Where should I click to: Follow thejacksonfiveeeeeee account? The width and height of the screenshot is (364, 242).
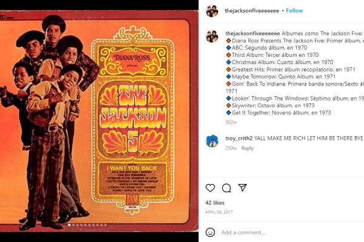click(x=294, y=11)
